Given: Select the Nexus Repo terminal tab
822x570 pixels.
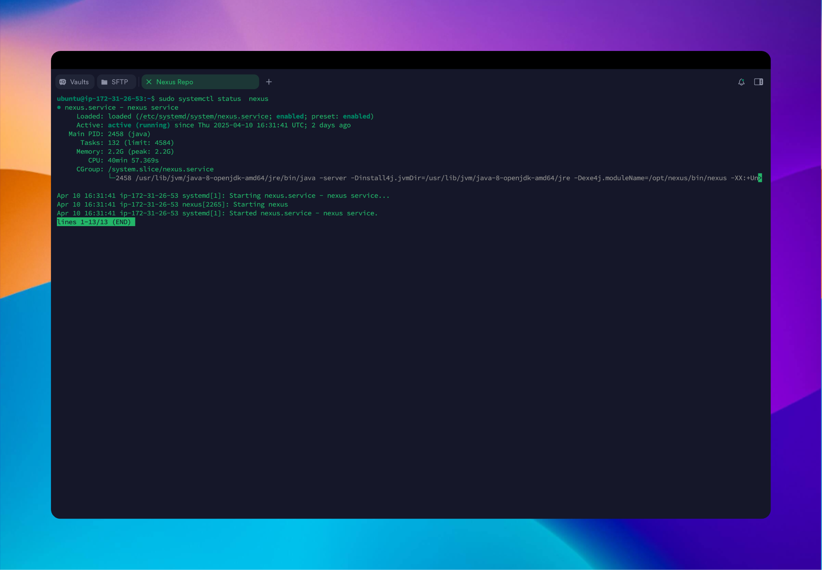Looking at the screenshot, I should (200, 82).
